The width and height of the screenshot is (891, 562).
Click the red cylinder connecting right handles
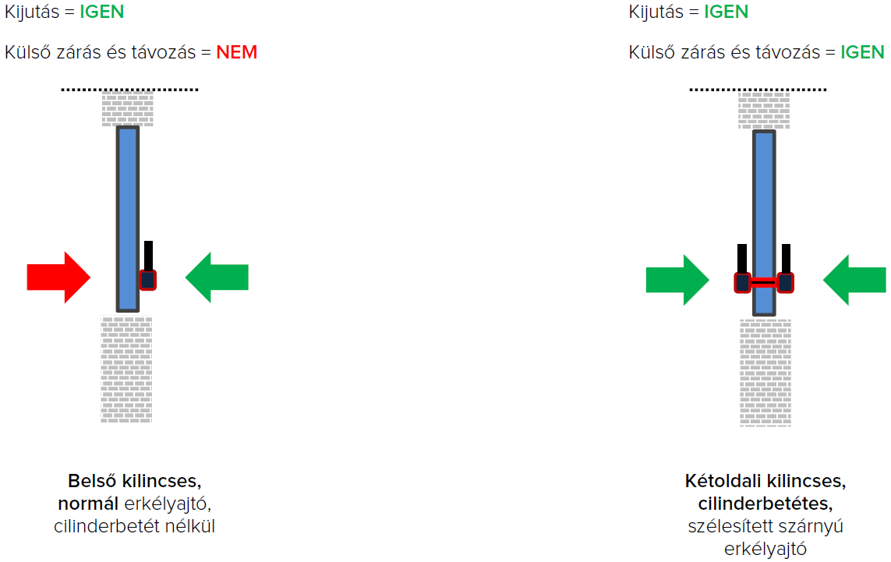(764, 282)
